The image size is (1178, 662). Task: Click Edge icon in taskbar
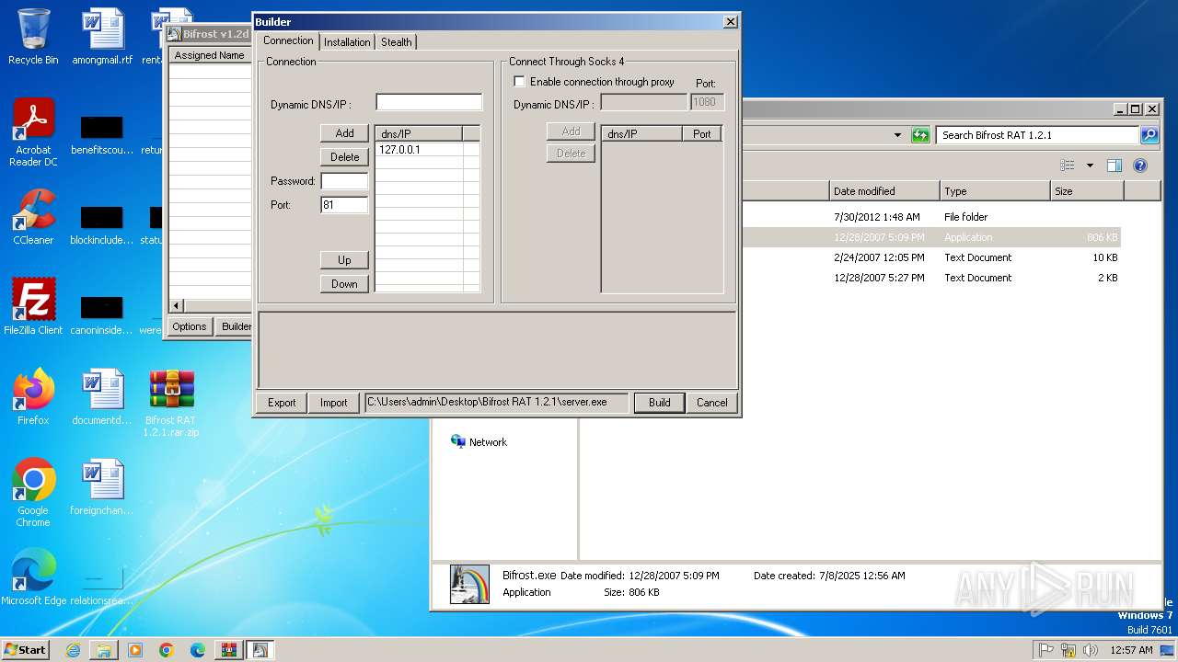tap(198, 650)
